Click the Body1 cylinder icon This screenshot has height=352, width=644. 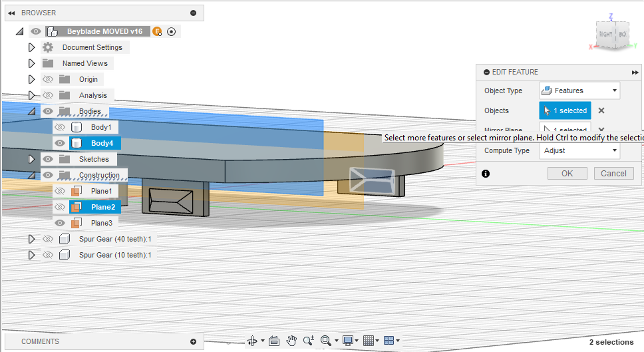77,127
